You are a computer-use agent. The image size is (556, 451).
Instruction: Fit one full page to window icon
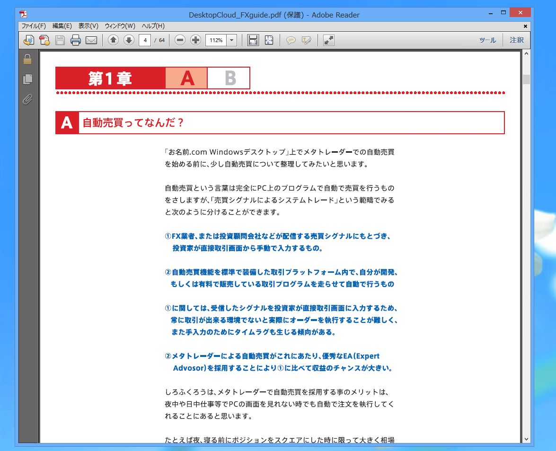[269, 40]
